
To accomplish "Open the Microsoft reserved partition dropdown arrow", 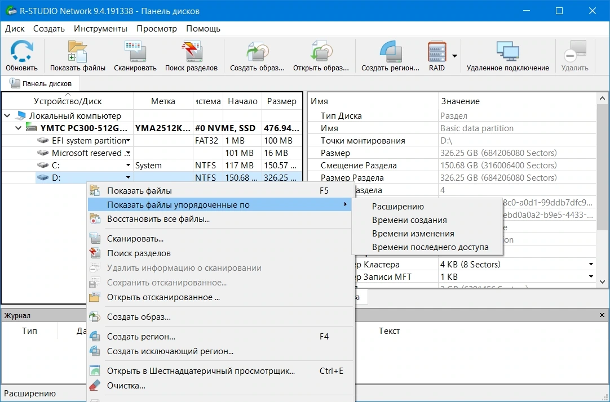I will point(129,153).
